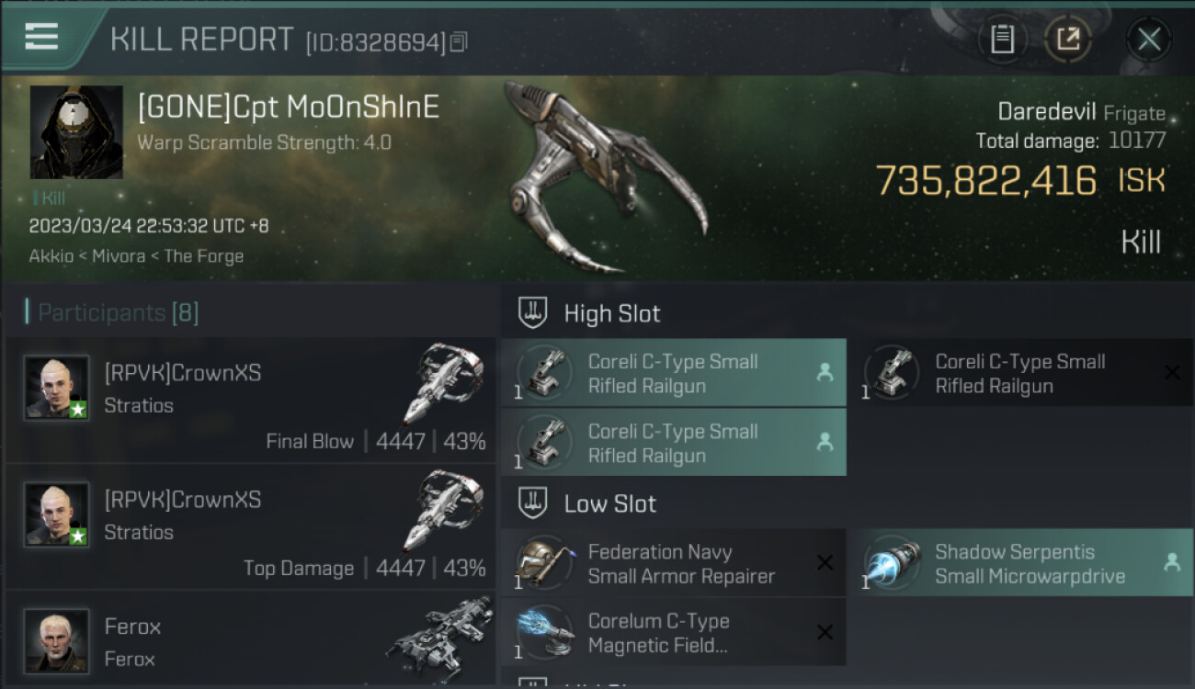View the Daredevil ship image
1195x689 pixels.
[x=605, y=176]
